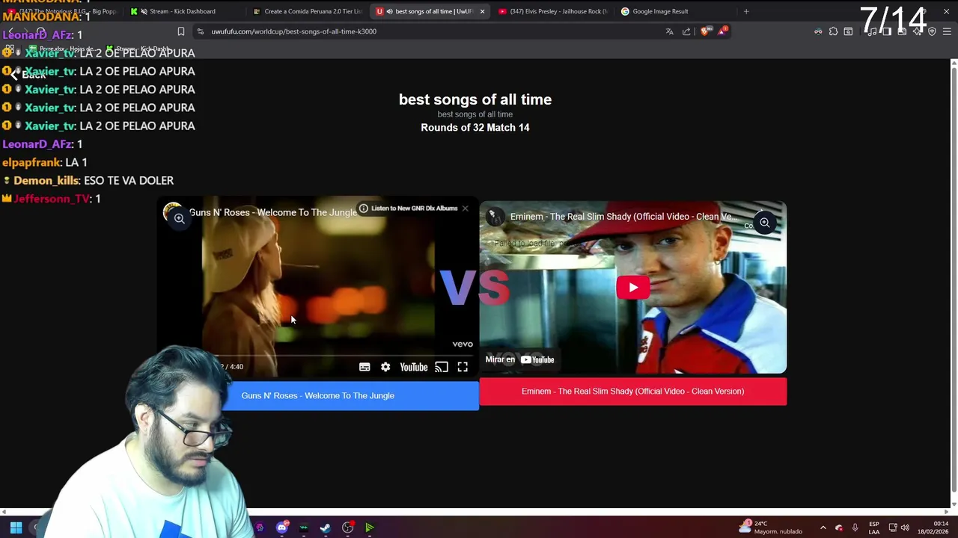The image size is (958, 538).
Task: Click the magnifier icon on Guns N' Roses video
Action: tap(179, 218)
